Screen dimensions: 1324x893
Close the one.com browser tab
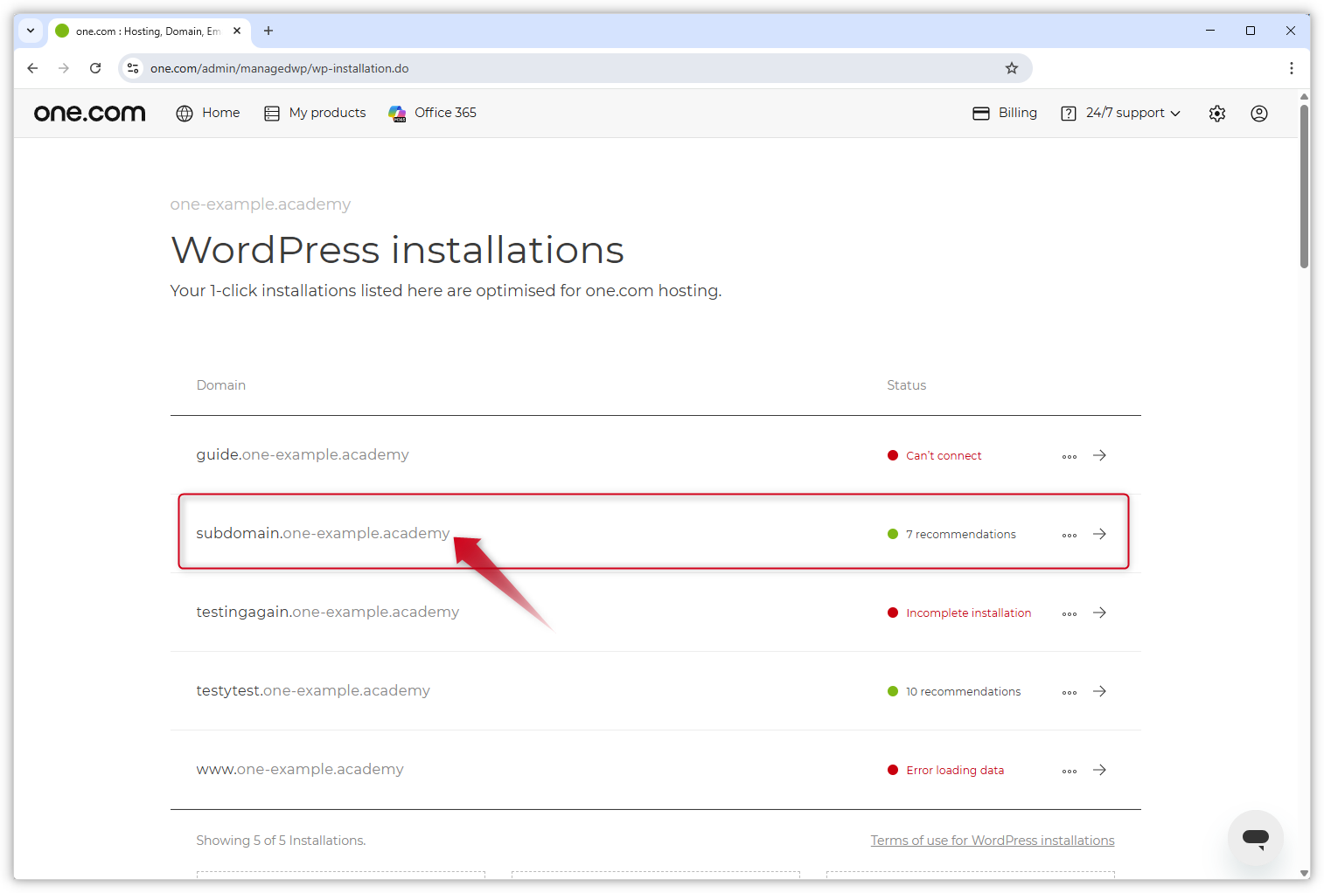tap(237, 31)
